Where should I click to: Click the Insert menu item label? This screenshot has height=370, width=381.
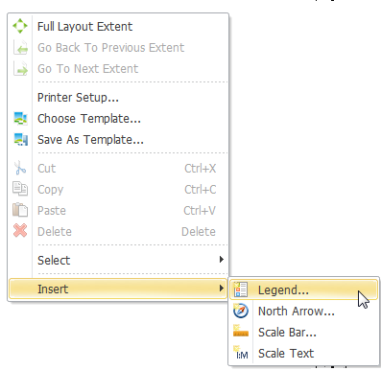pyautogui.click(x=53, y=289)
